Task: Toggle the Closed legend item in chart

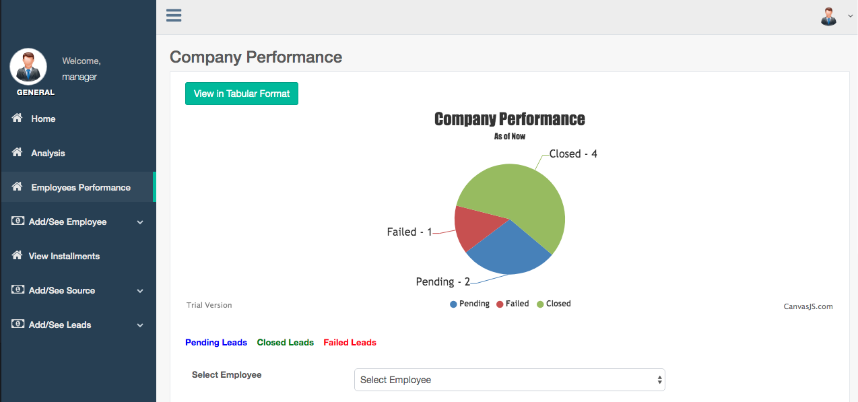Action: pos(554,304)
